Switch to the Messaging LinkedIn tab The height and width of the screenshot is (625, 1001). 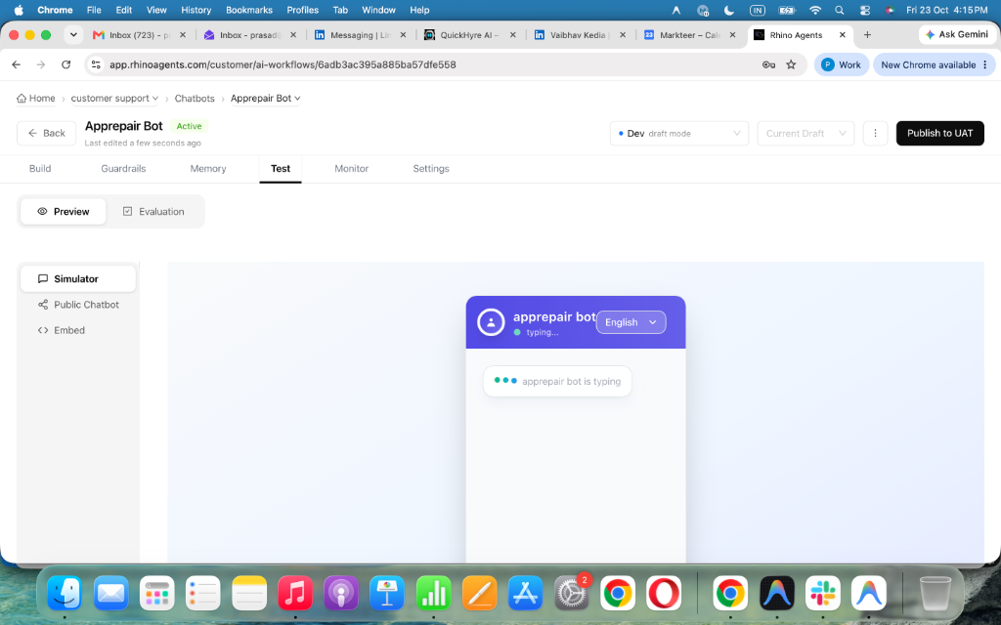362,35
